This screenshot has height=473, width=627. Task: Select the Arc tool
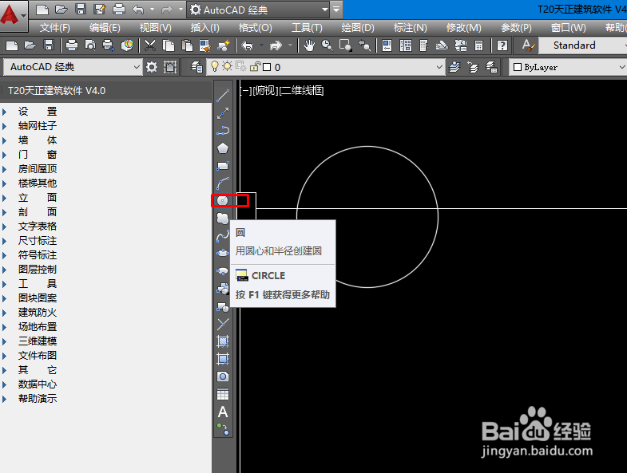[223, 183]
